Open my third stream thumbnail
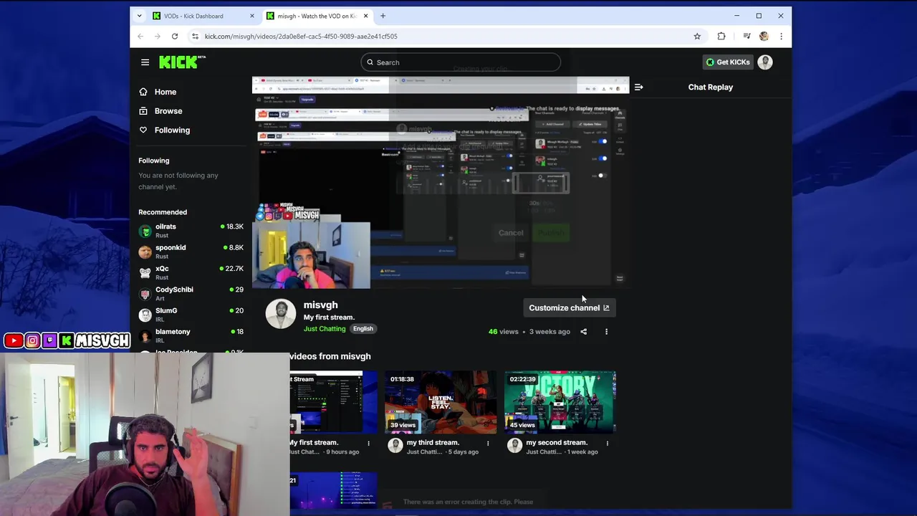The height and width of the screenshot is (516, 917). (441, 402)
